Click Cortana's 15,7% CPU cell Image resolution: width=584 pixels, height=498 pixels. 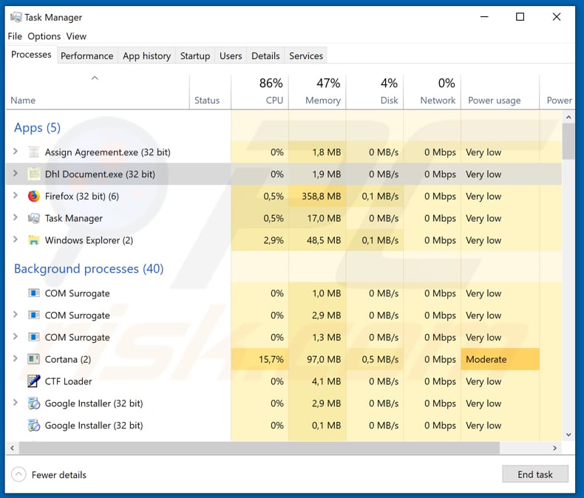(x=259, y=359)
